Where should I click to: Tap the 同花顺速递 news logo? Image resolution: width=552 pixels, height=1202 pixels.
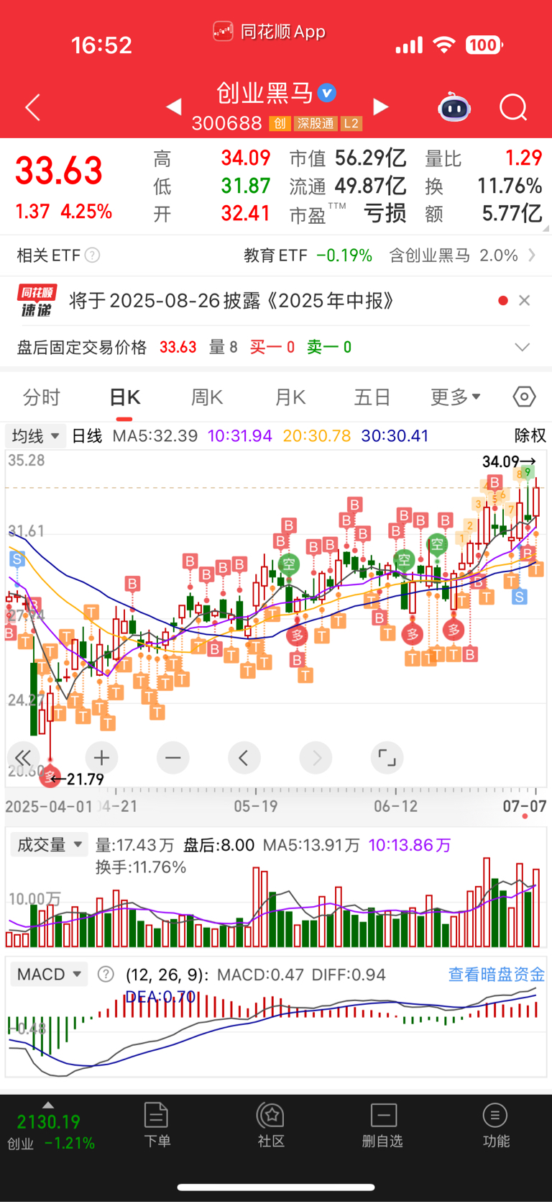point(37,301)
